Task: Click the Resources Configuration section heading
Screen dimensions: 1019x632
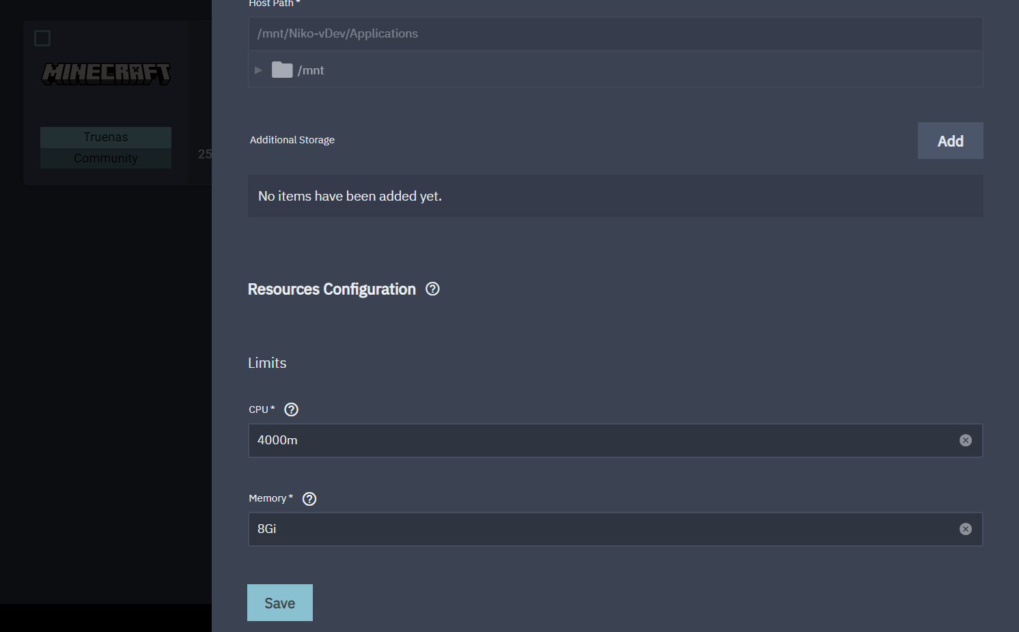Action: point(331,289)
